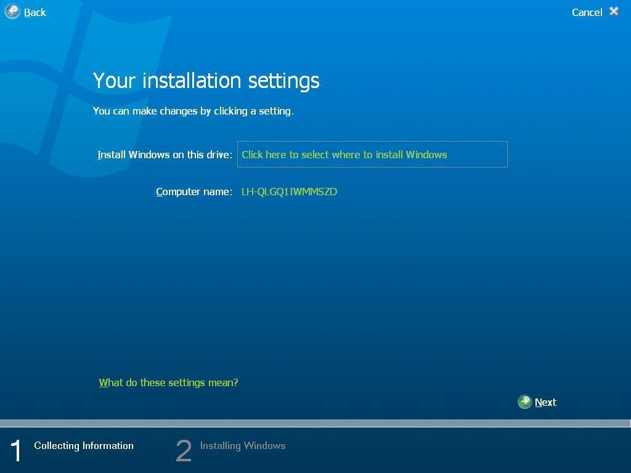The width and height of the screenshot is (631, 473).
Task: Click the installation progress bar
Action: [x=315, y=423]
